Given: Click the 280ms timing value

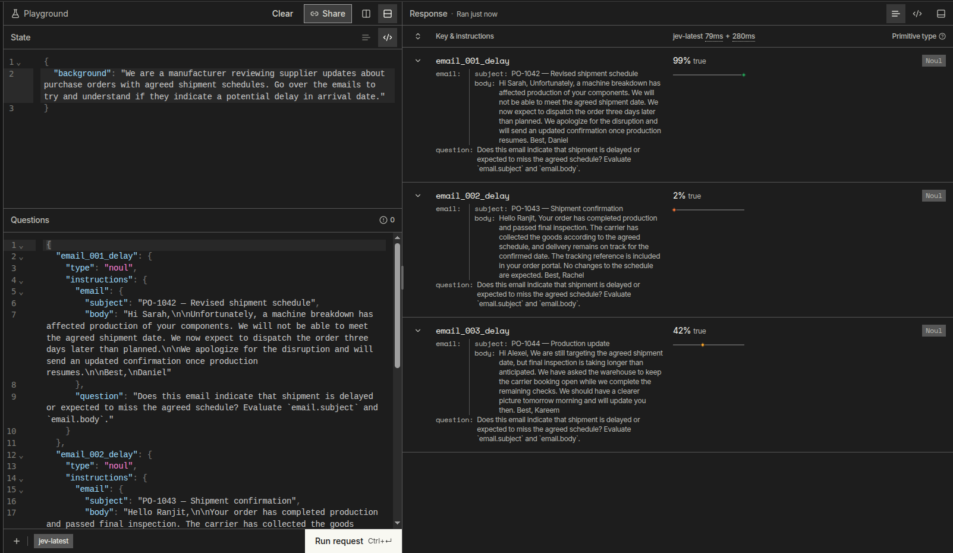Looking at the screenshot, I should (x=744, y=36).
